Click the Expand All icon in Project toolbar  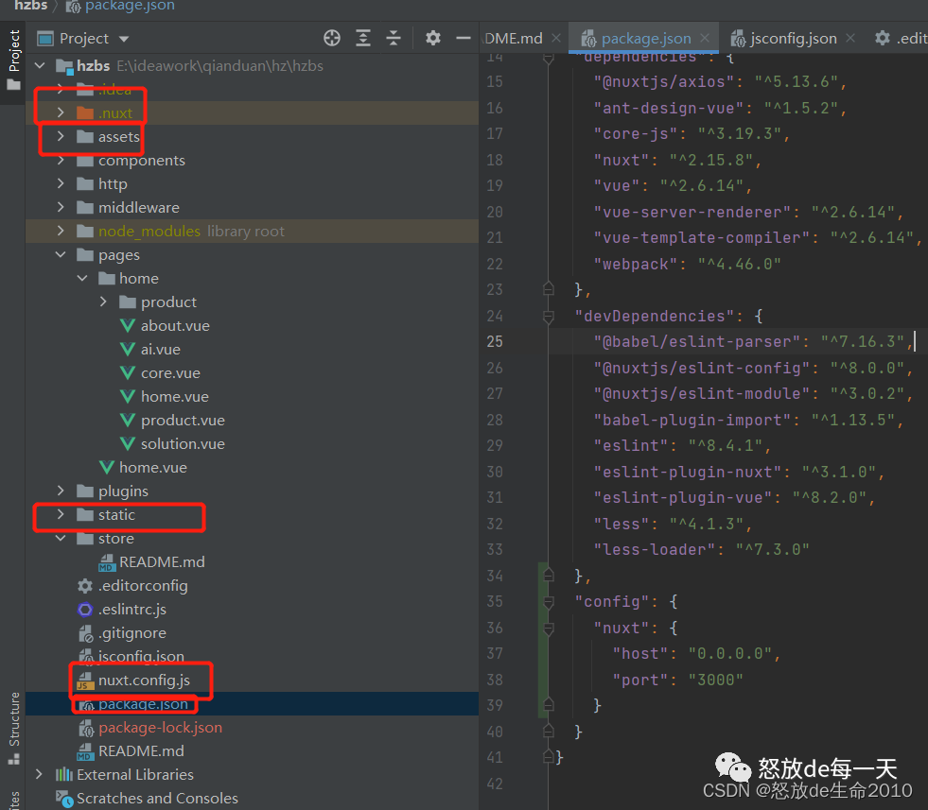(x=363, y=39)
